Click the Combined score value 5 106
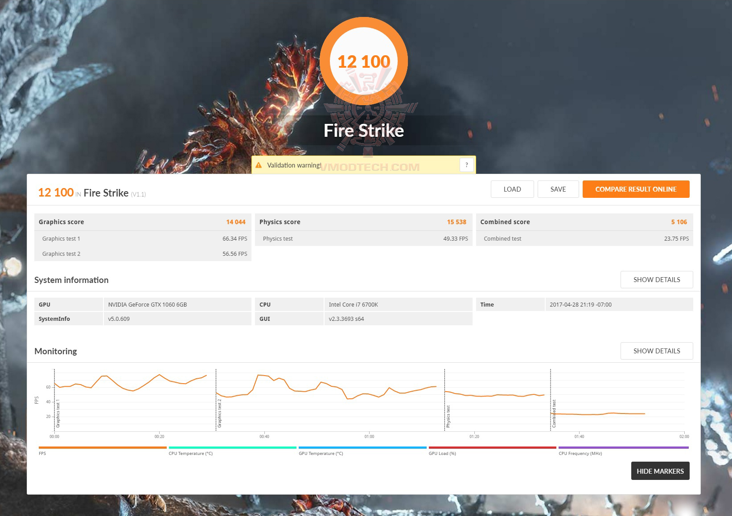Screen dimensions: 732x516 pyautogui.click(x=679, y=222)
